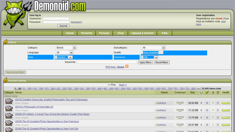Sort by leechers down-arrow column icon
235x132 pixels.
coord(218,93)
